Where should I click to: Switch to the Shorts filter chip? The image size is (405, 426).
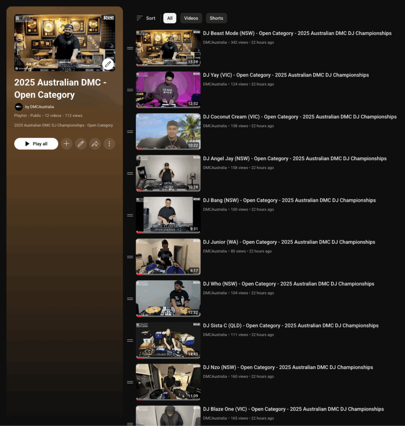point(216,18)
